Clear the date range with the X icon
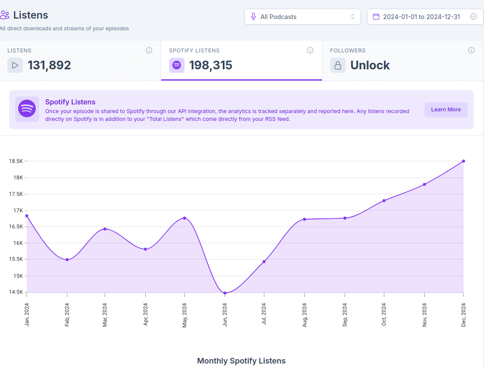484x367 pixels. click(474, 17)
